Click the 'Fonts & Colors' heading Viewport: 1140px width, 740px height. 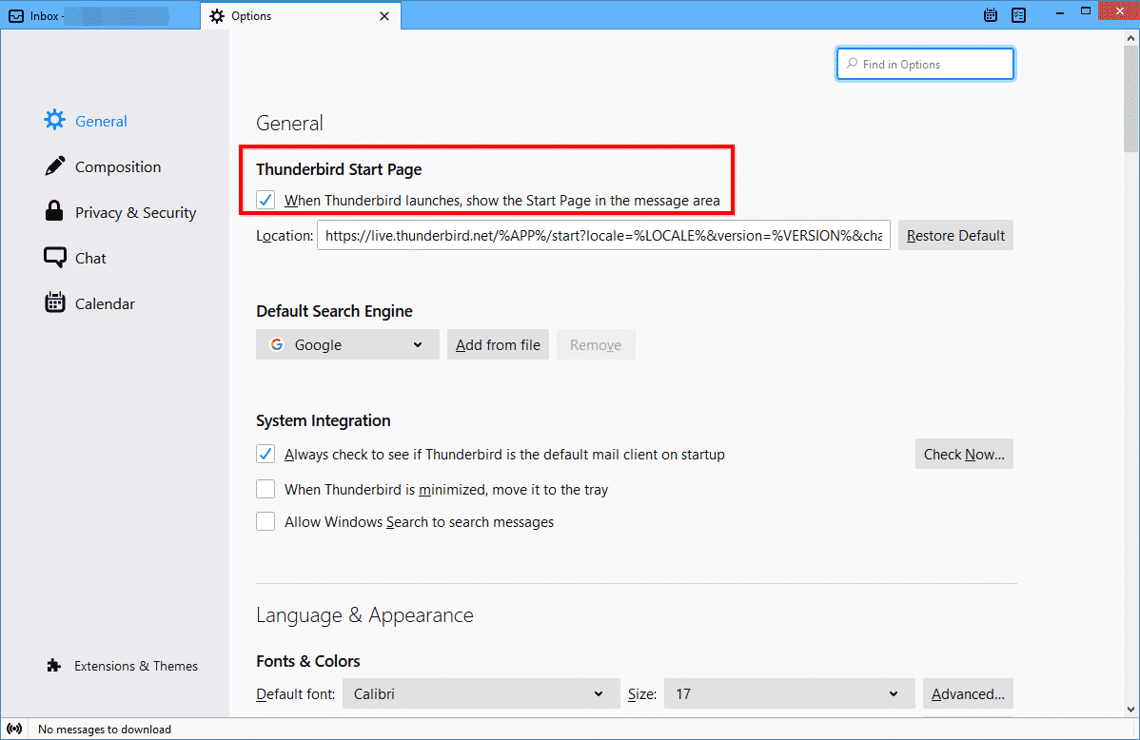tap(307, 661)
